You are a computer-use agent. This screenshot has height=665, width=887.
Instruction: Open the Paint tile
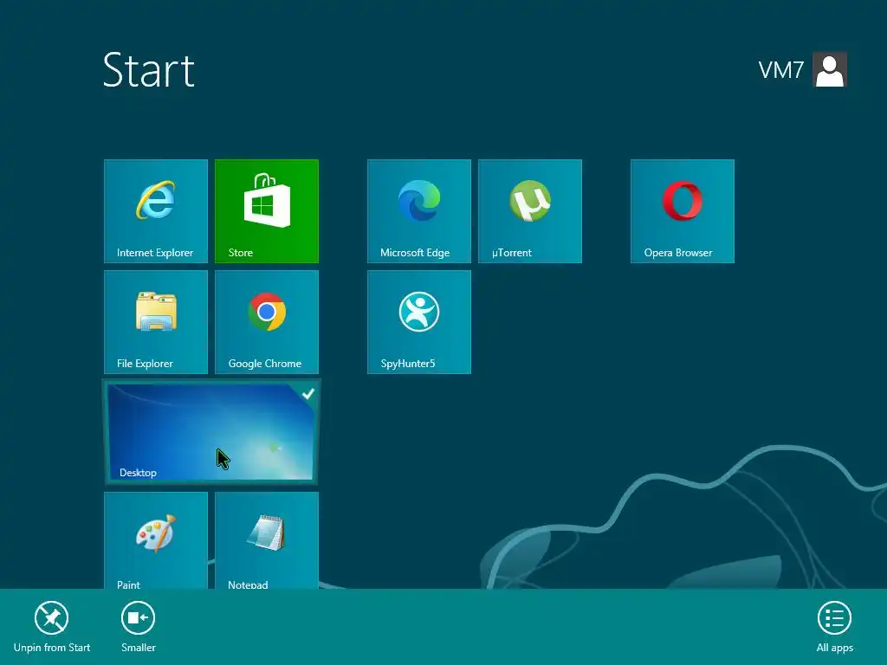(156, 540)
